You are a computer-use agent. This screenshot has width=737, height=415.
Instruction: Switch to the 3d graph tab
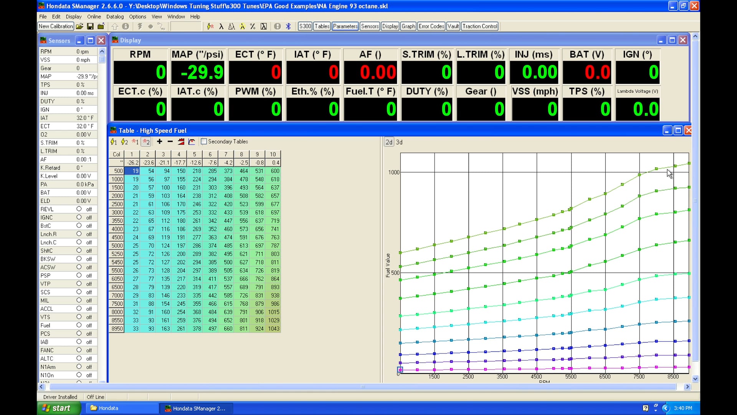pyautogui.click(x=399, y=142)
